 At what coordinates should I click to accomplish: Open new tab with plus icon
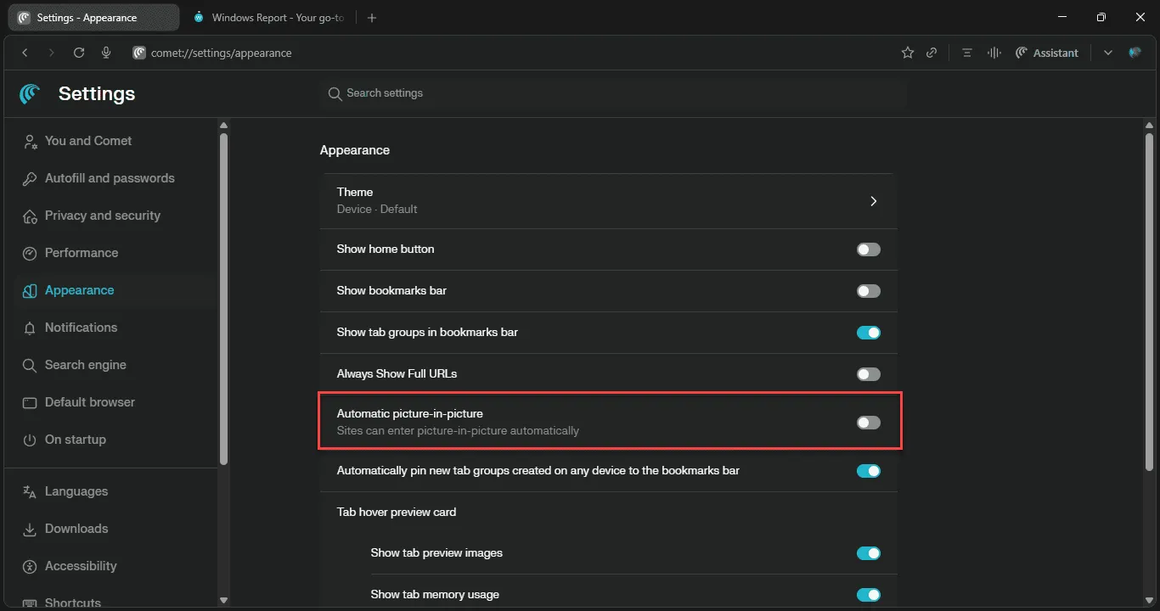tap(372, 17)
